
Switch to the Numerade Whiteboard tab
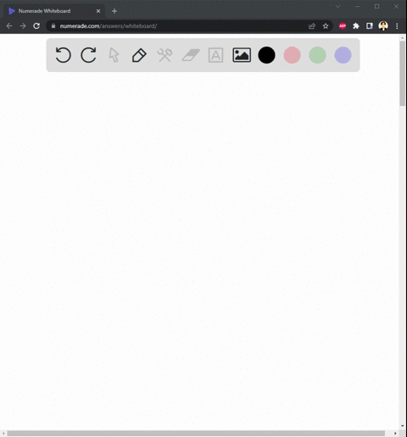[x=54, y=11]
